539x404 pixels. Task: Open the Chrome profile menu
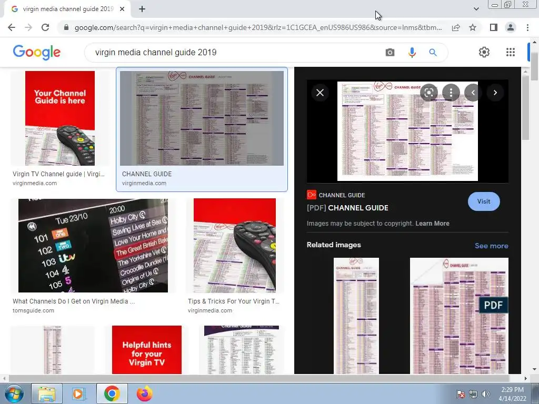[x=511, y=27]
